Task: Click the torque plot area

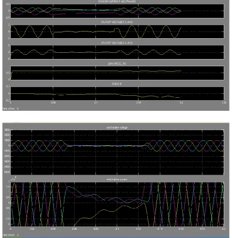Action: tap(117, 93)
